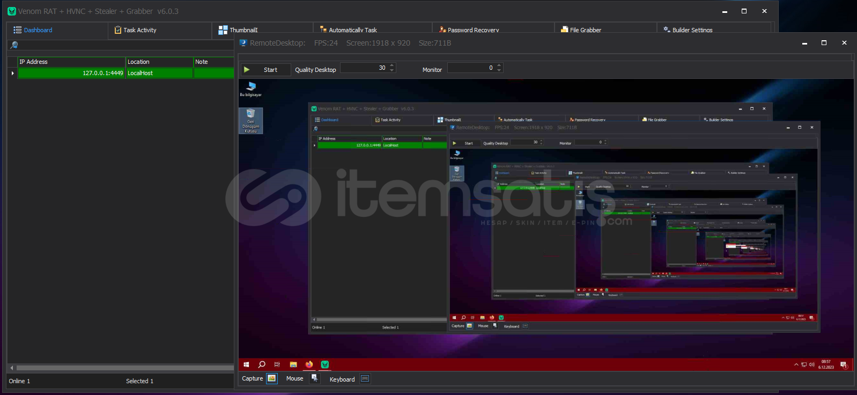Image resolution: width=857 pixels, height=395 pixels.
Task: Click the Firefox icon in the remote taskbar
Action: [x=309, y=364]
